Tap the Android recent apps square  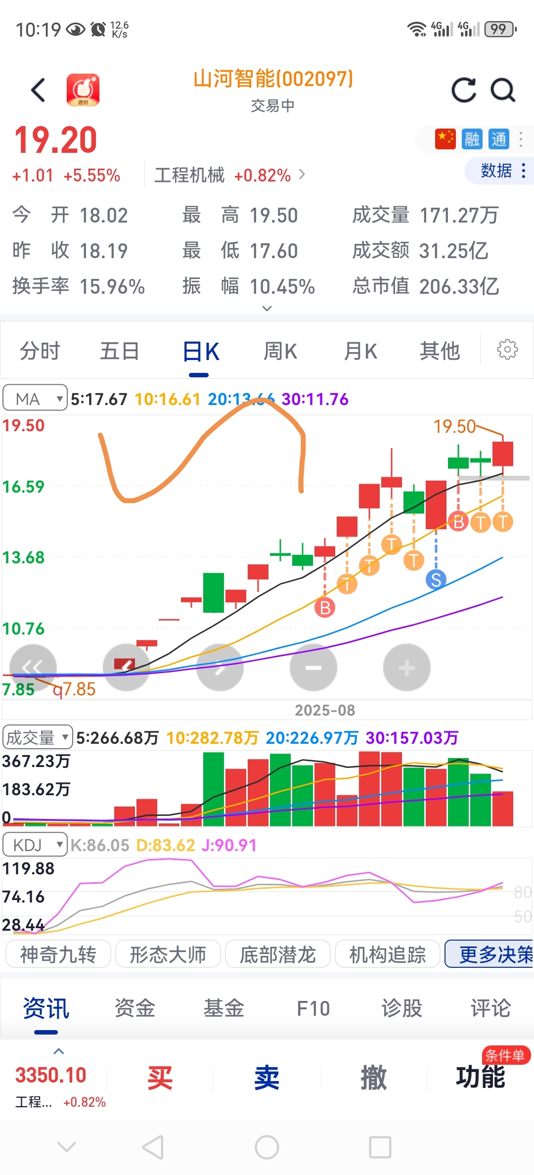(380, 1147)
